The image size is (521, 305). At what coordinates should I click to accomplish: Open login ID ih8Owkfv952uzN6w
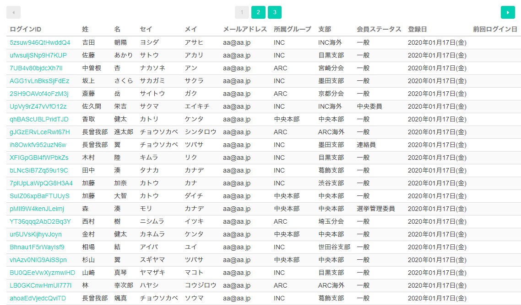pyautogui.click(x=38, y=145)
